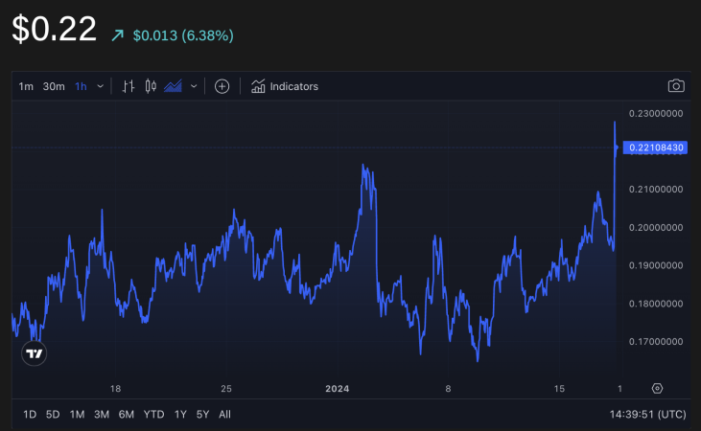Open chart settings gear near time axis

657,388
